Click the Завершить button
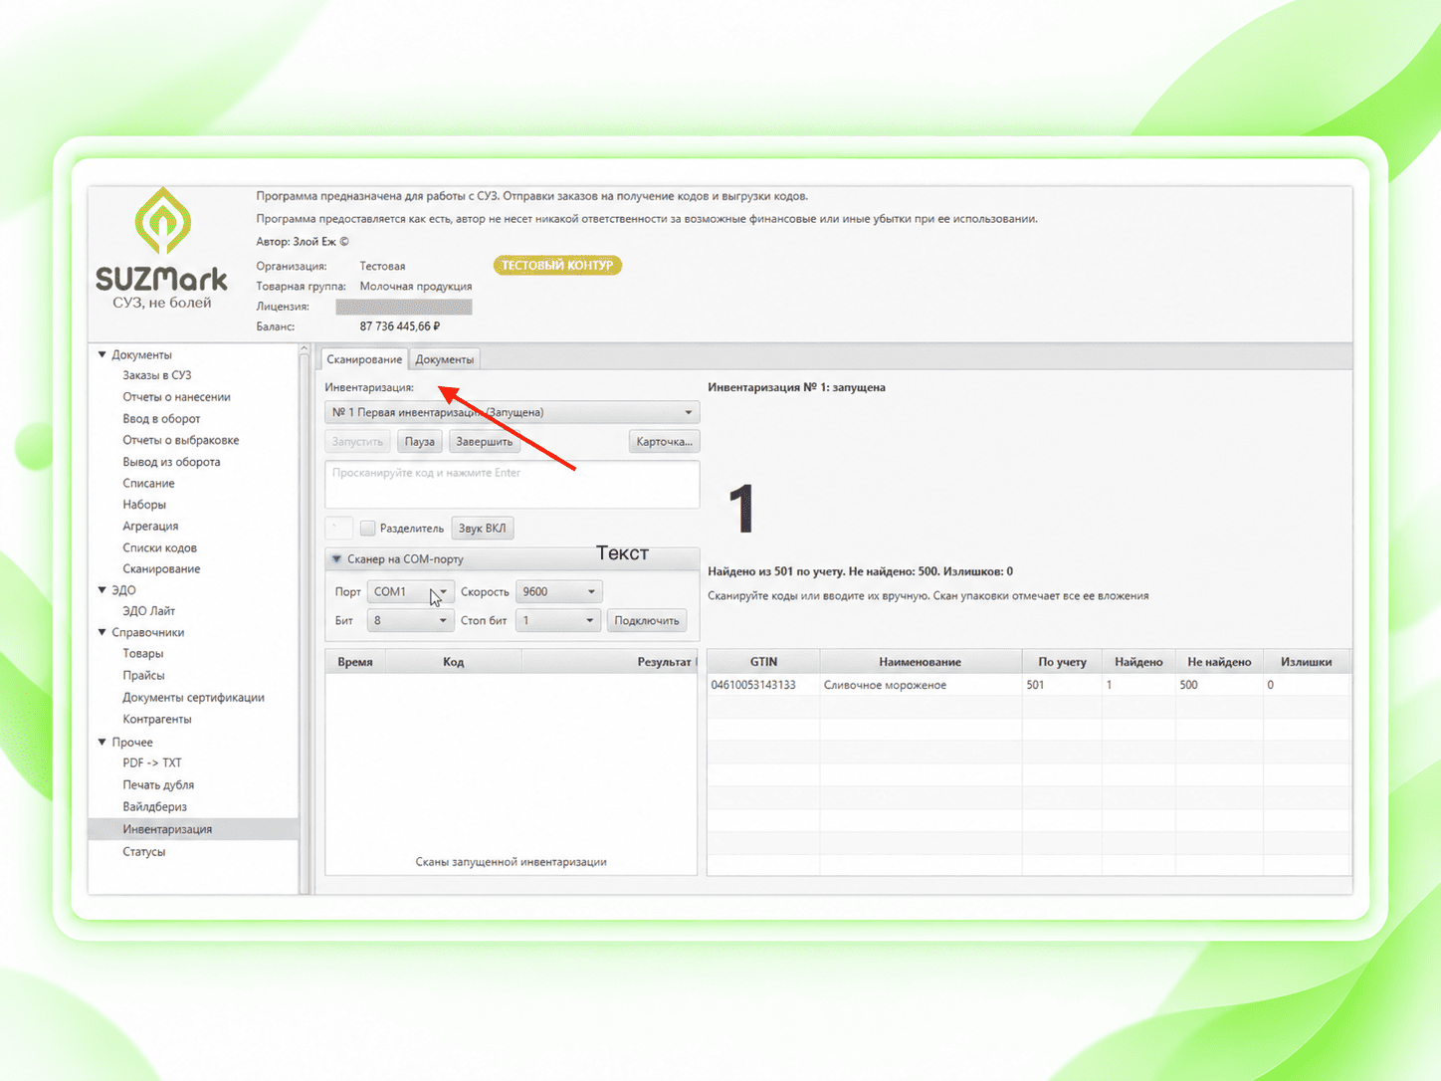Viewport: 1441px width, 1081px height. [485, 442]
